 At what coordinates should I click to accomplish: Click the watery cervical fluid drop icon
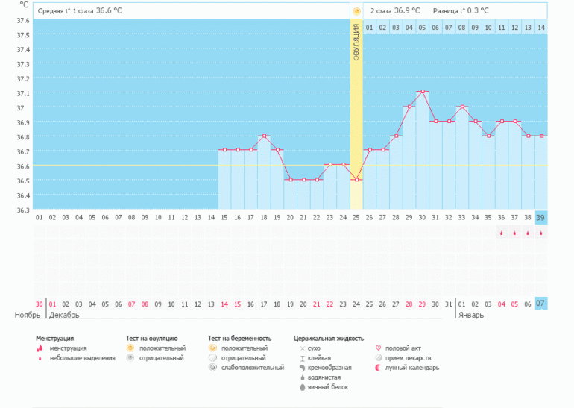pyautogui.click(x=303, y=377)
